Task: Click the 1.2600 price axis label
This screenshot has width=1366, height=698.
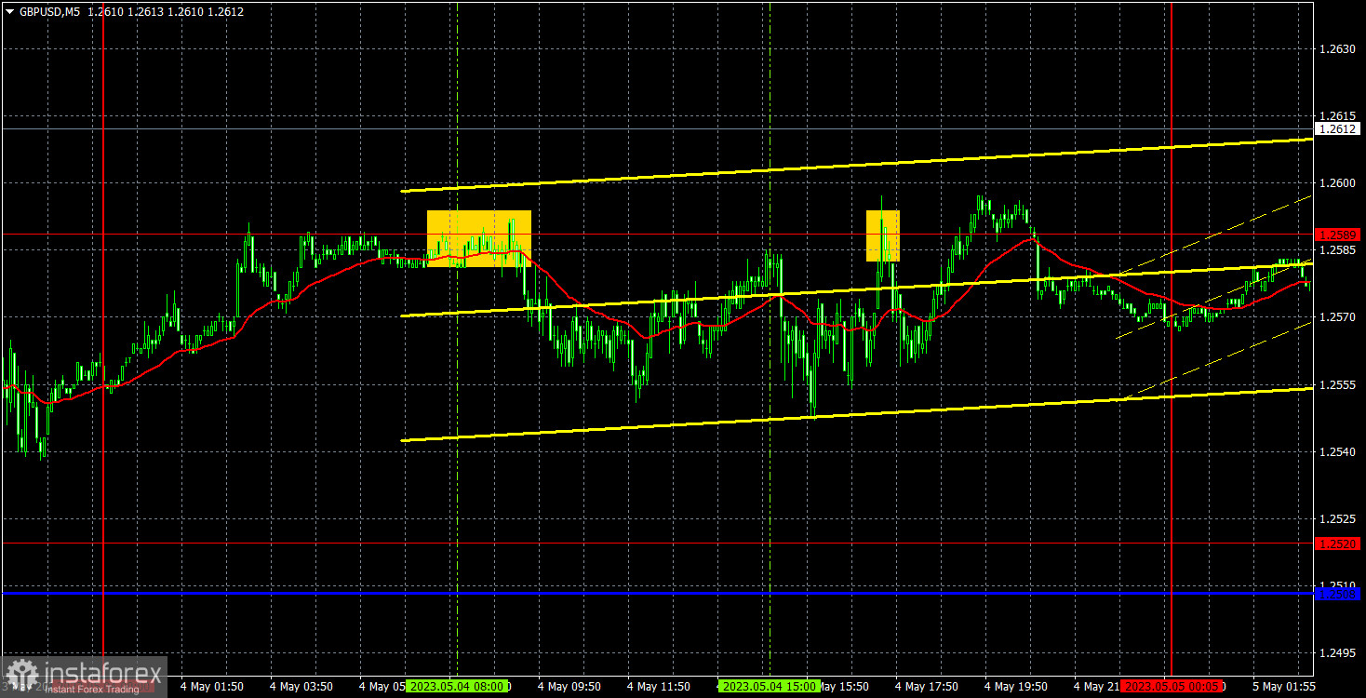Action: click(x=1337, y=183)
